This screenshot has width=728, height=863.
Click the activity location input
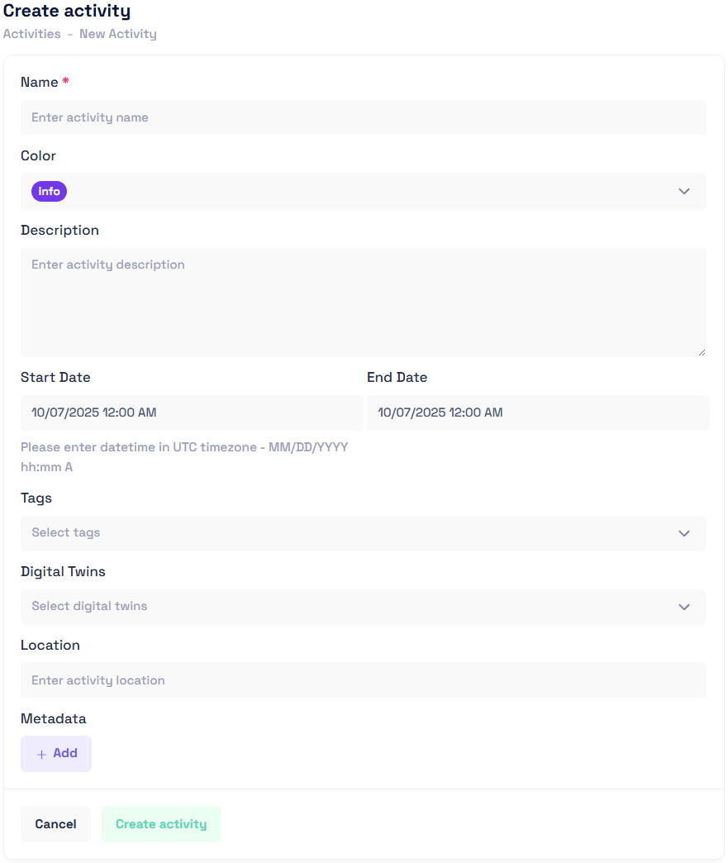pos(364,680)
